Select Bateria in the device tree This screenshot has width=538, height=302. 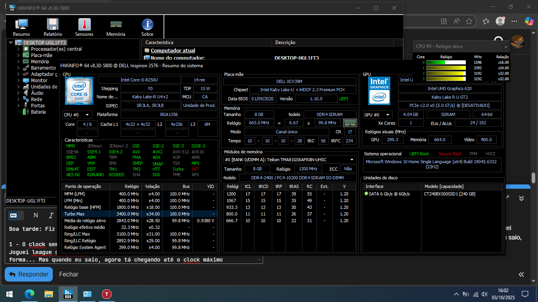[x=38, y=112]
